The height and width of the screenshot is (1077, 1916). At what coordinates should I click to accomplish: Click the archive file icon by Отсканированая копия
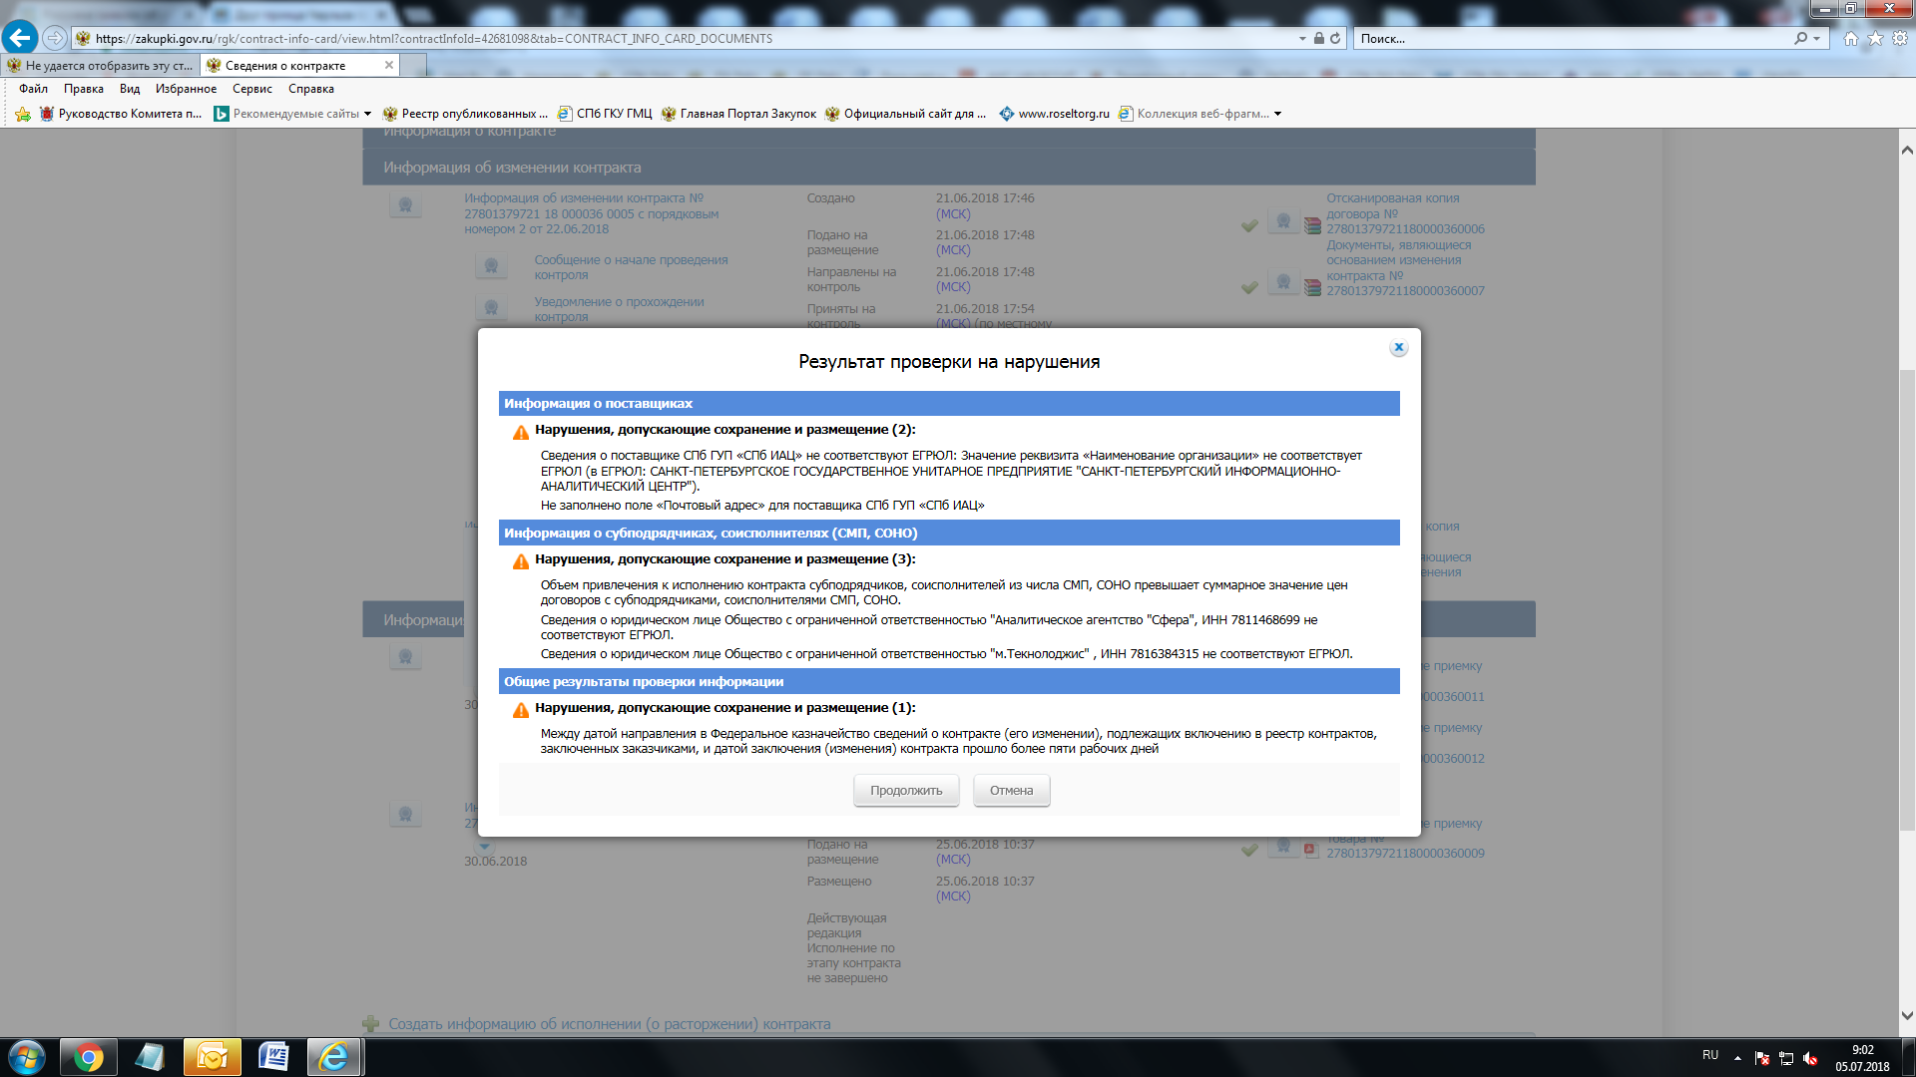click(1312, 226)
